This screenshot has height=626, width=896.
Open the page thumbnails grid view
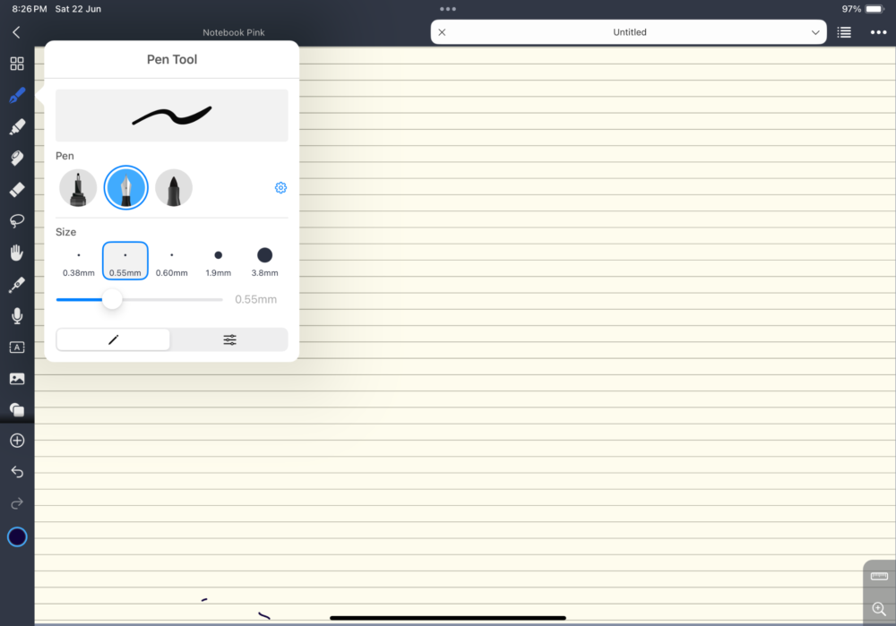(16, 64)
